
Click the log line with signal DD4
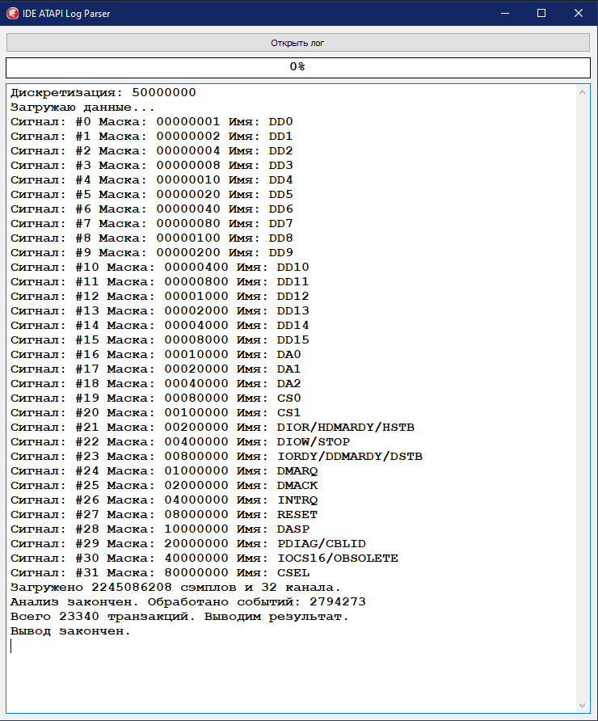click(x=152, y=179)
